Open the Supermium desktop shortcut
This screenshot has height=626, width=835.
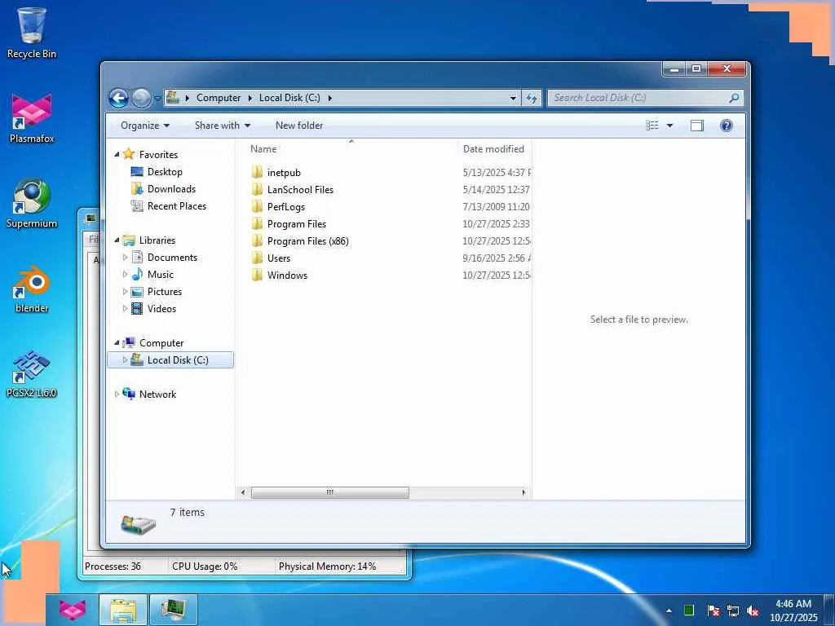coord(32,203)
